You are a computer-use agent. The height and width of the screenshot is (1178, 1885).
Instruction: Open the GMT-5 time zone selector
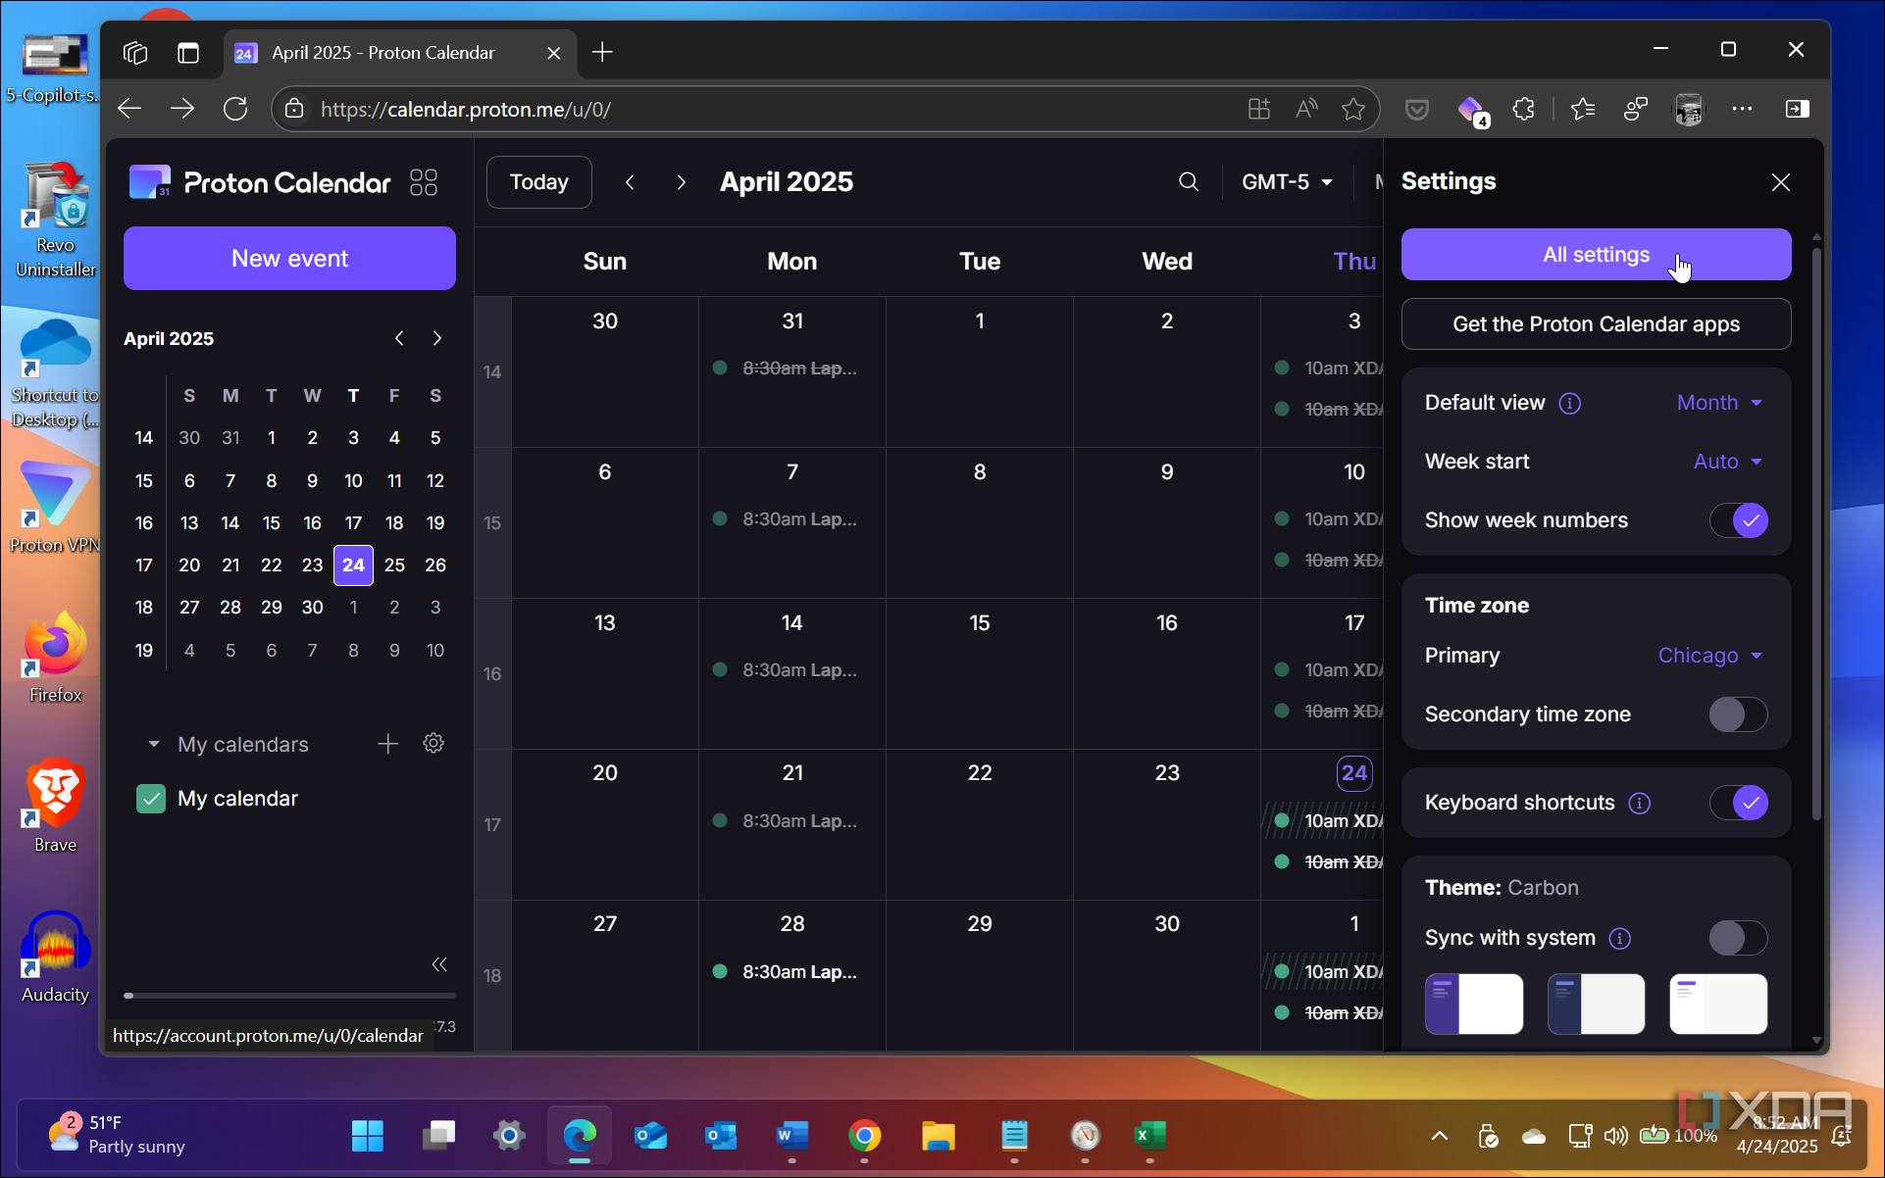[x=1287, y=182]
